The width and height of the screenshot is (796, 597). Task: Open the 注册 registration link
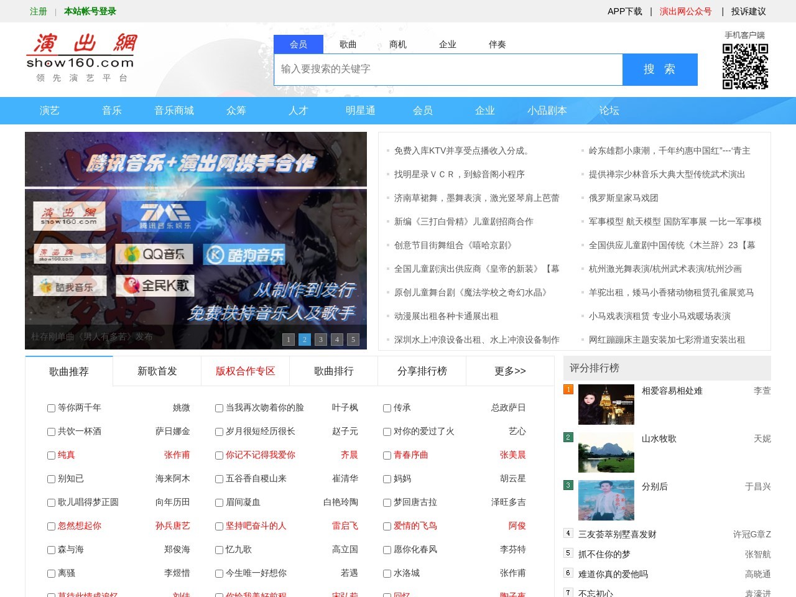click(x=39, y=11)
